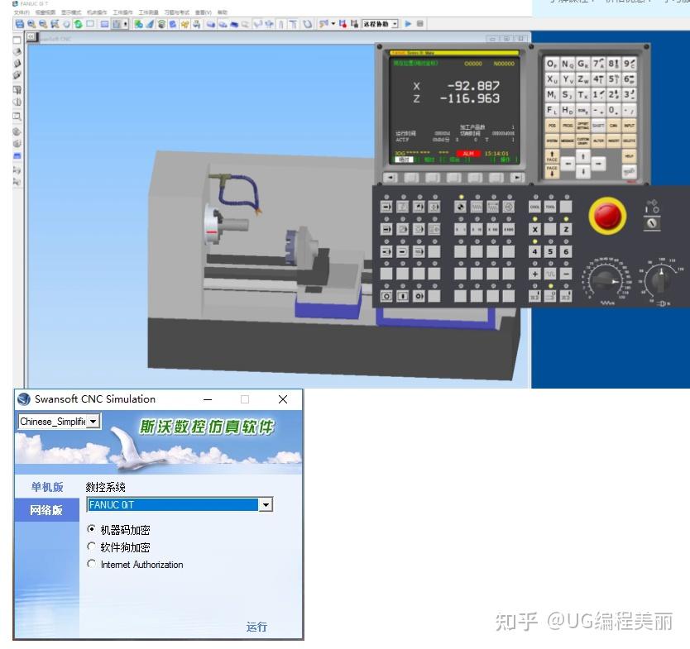Viewport: 690px width, 649px height.
Task: Open the FANUC 0iT system dropdown
Action: tap(266, 505)
